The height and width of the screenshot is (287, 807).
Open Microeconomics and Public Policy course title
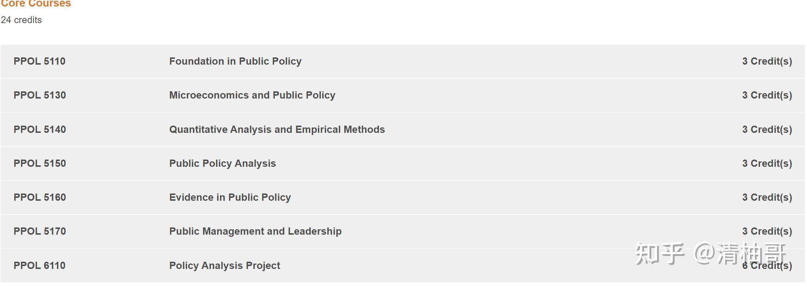click(x=252, y=95)
